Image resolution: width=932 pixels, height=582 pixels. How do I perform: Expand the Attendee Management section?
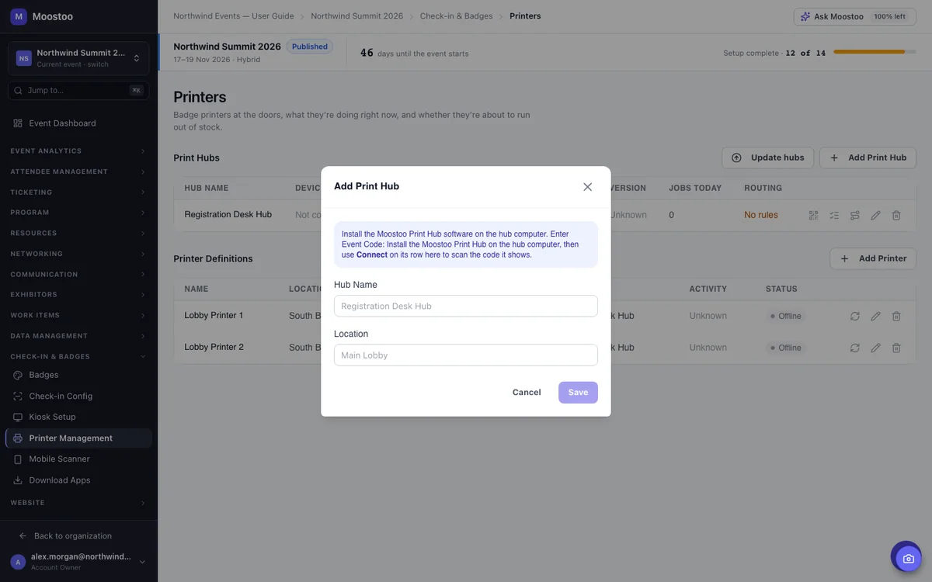click(x=78, y=171)
